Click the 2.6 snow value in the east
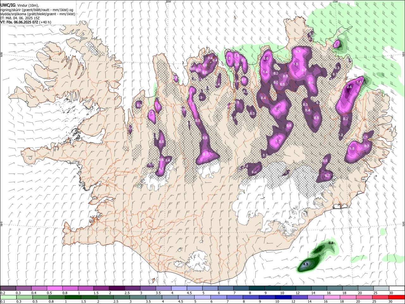Viewport: 405px width, 304px height. tap(350, 87)
